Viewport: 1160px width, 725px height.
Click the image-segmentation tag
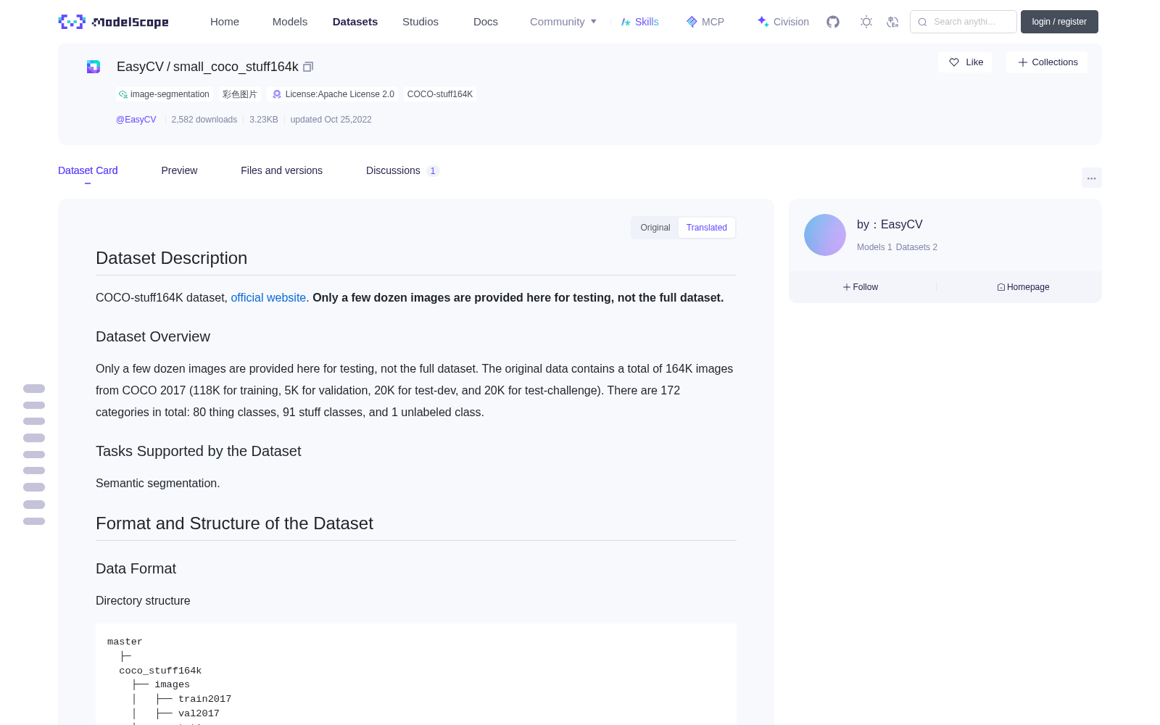pos(164,94)
